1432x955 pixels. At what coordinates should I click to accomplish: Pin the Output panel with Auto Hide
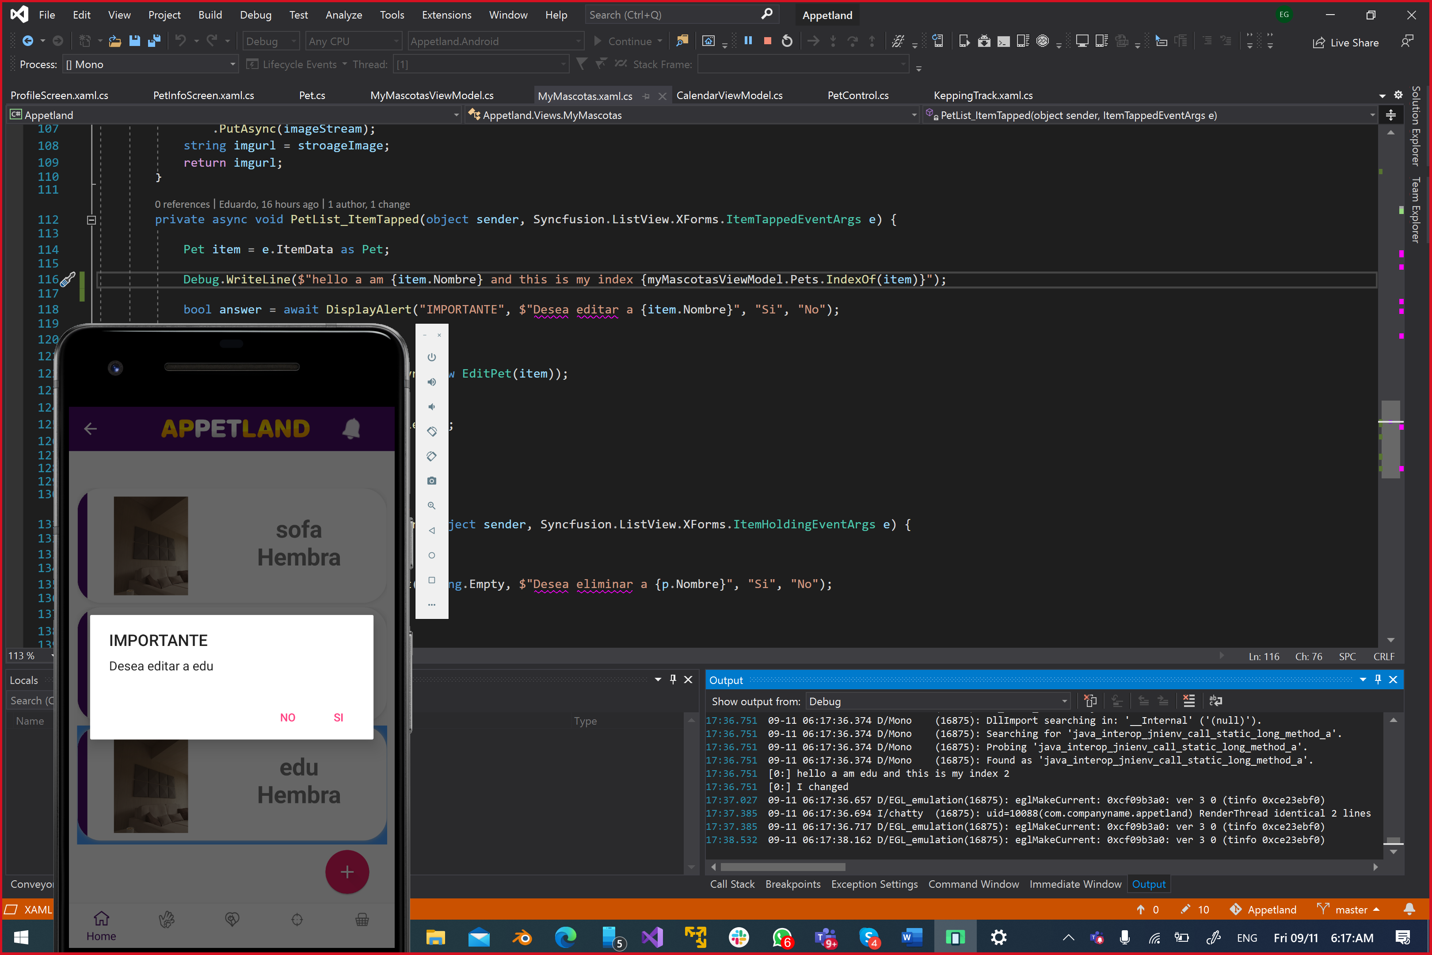[x=1378, y=680]
